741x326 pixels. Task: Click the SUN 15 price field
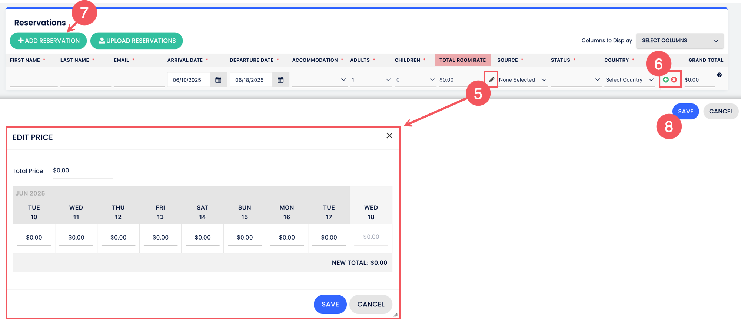click(245, 238)
